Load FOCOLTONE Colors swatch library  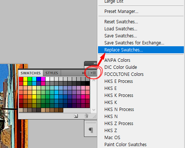124,74
